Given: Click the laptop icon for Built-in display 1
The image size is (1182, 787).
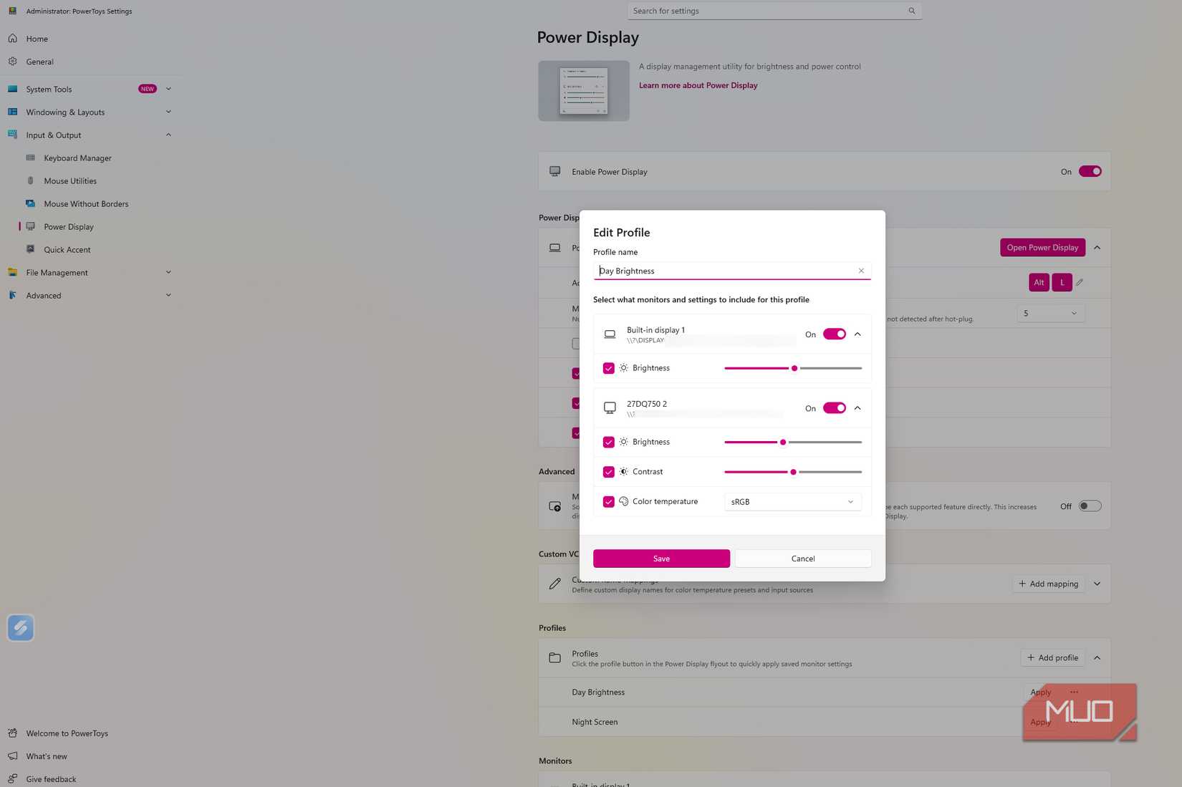Looking at the screenshot, I should click(x=610, y=334).
